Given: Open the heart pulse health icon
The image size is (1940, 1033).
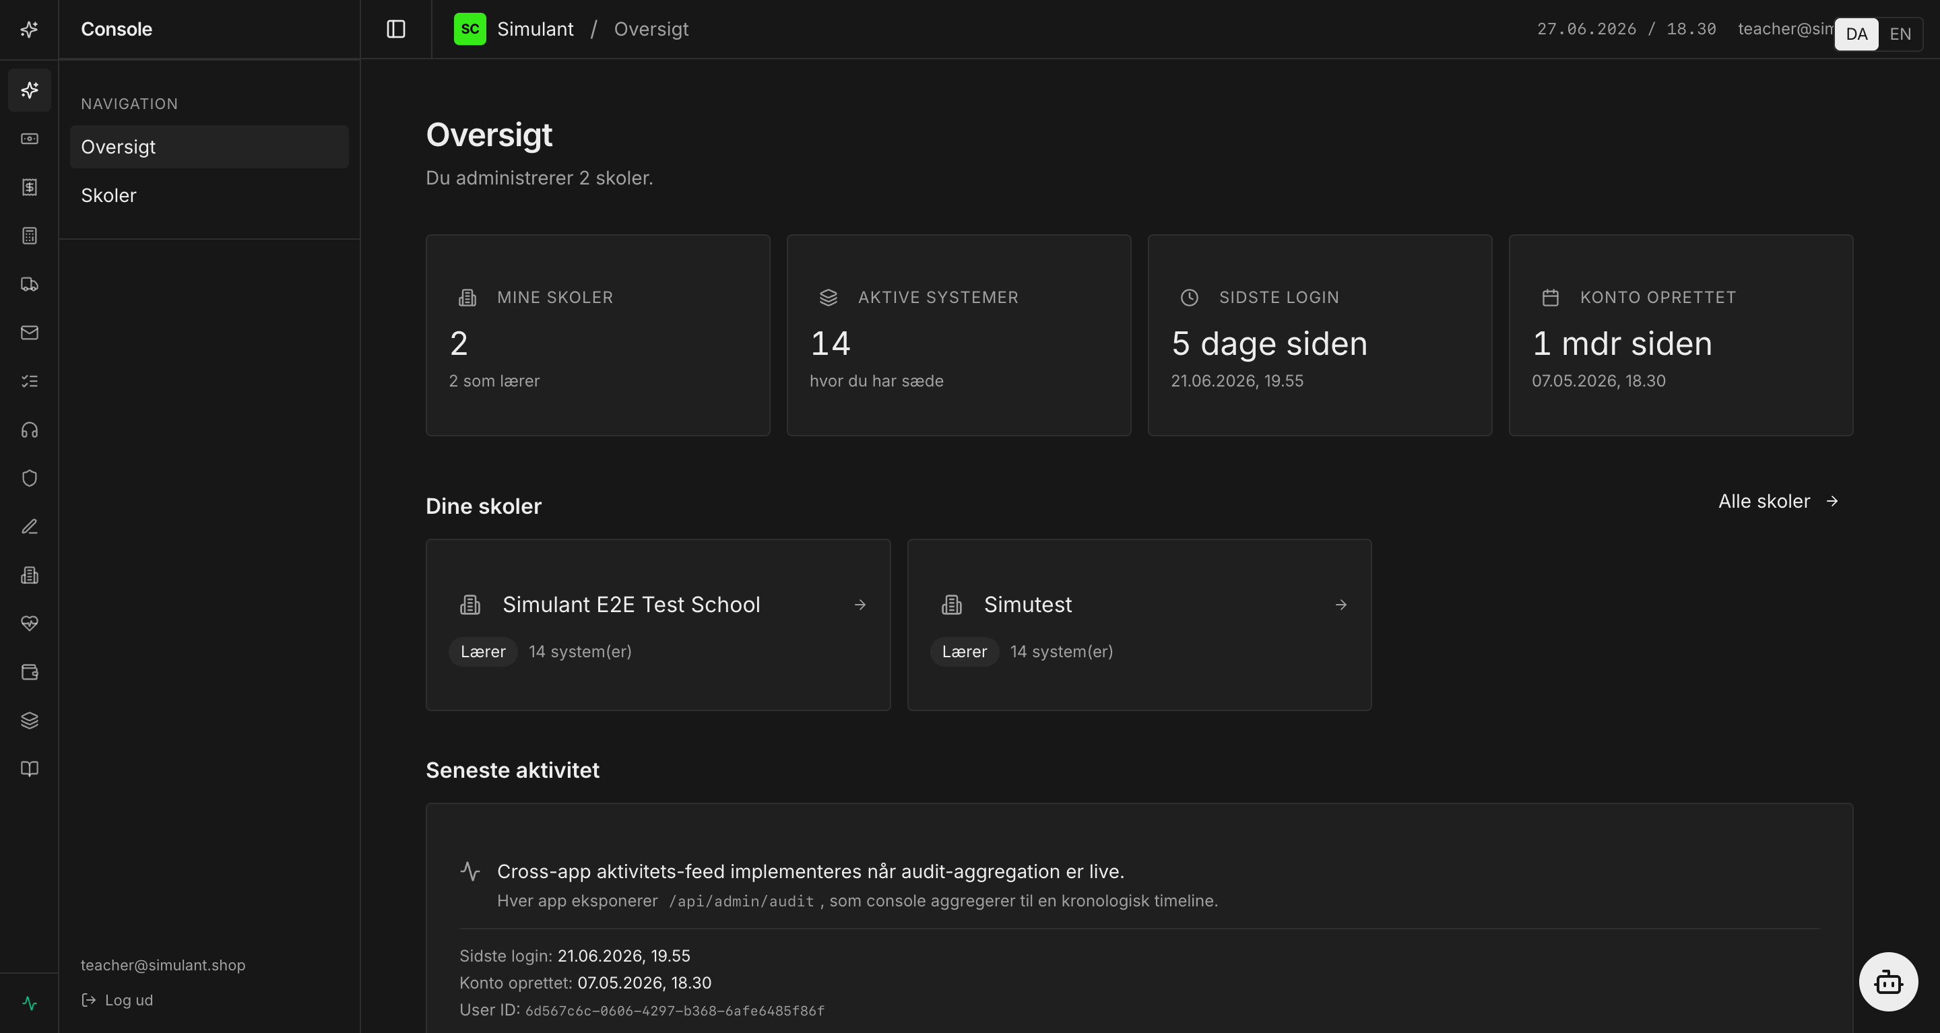Looking at the screenshot, I should click(30, 624).
